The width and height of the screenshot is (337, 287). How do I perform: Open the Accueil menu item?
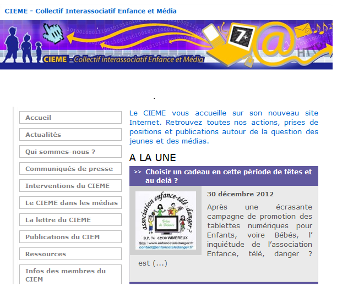70,118
